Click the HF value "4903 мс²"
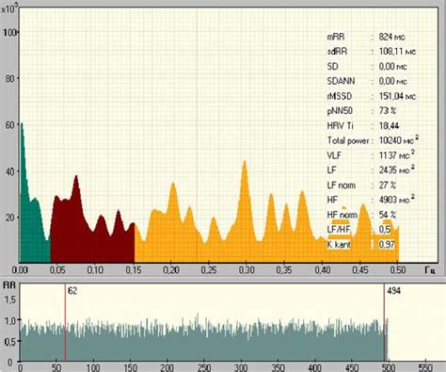The width and height of the screenshot is (446, 372). [x=397, y=200]
